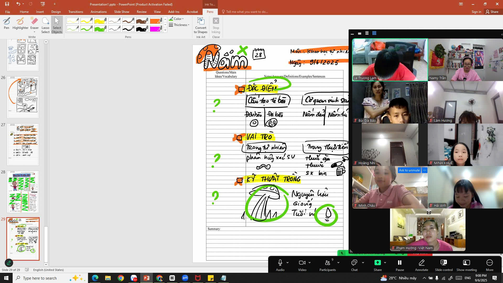503x283 pixels.
Task: Open Zoom Slide control
Action: (444, 265)
